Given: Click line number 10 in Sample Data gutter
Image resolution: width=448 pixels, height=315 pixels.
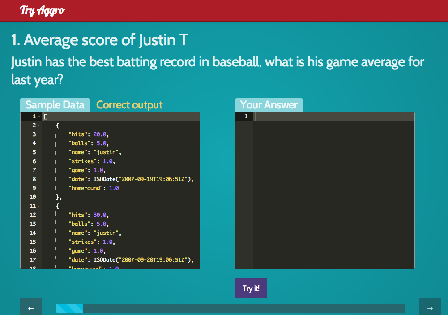Looking at the screenshot, I should pos(32,197).
